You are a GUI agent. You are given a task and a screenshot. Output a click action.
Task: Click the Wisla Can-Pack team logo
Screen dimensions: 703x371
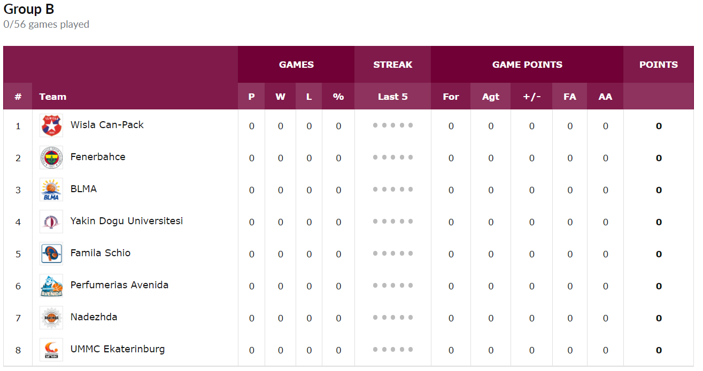[x=51, y=125]
